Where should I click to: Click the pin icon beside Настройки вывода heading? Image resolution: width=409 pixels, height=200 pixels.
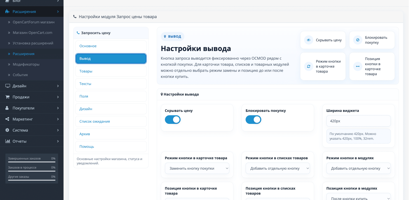click(x=162, y=94)
